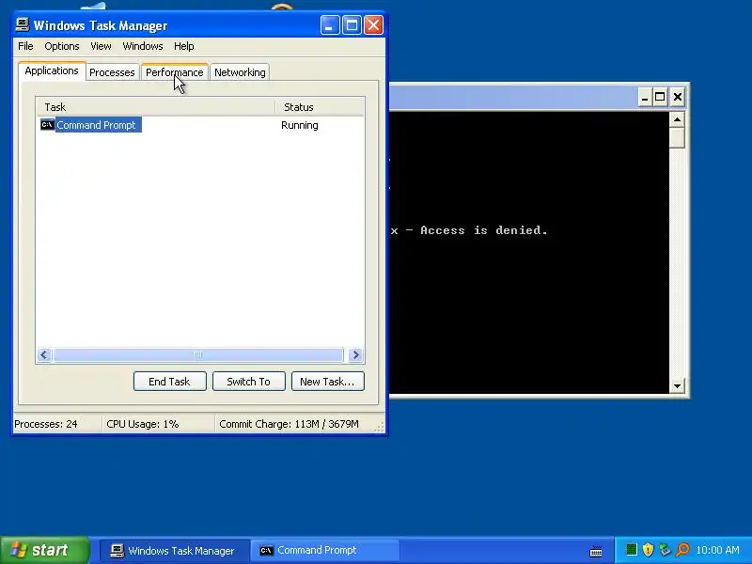
Task: Click the Command Prompt taskbar button
Action: tap(324, 551)
